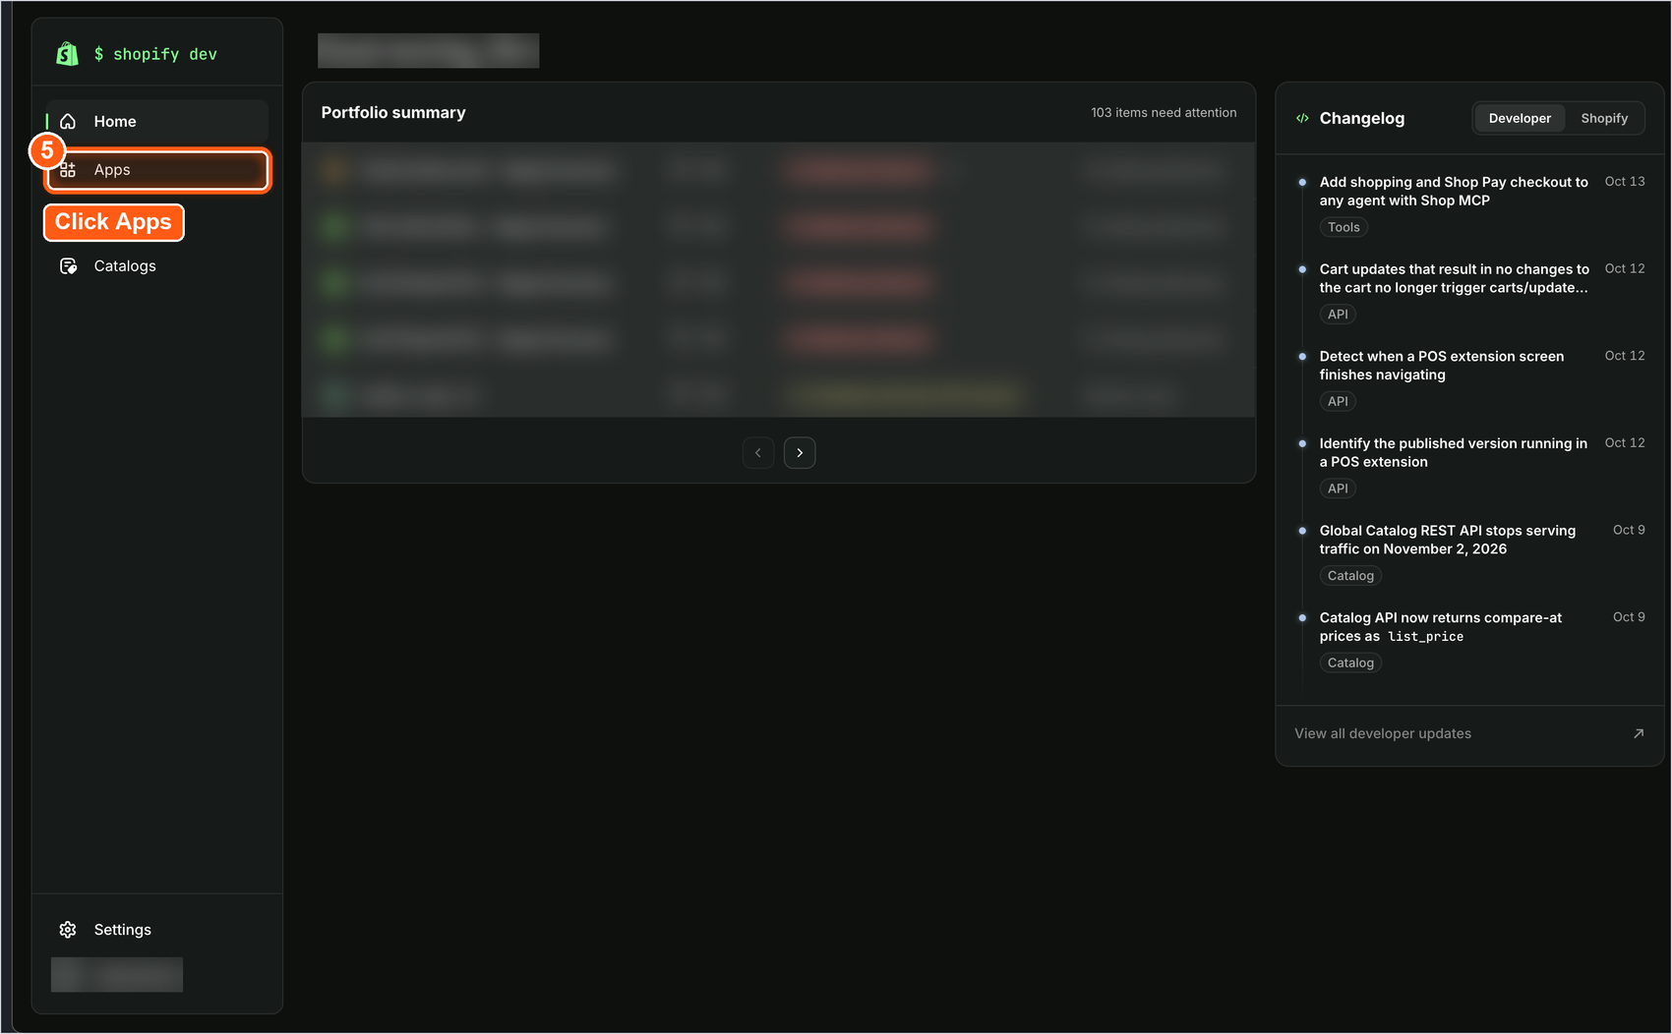
Task: Open 'Global Catalog REST API stops serving' entry
Action: (x=1448, y=540)
